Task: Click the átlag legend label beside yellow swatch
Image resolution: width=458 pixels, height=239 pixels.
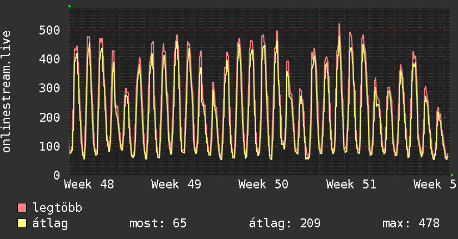Action: [x=50, y=223]
